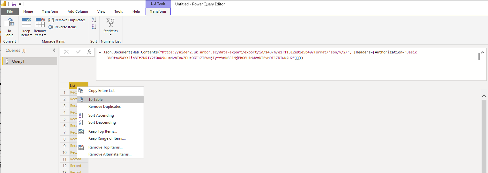The image size is (488, 173).
Task: Cancel the formula edit with X
Action: tap(66, 52)
